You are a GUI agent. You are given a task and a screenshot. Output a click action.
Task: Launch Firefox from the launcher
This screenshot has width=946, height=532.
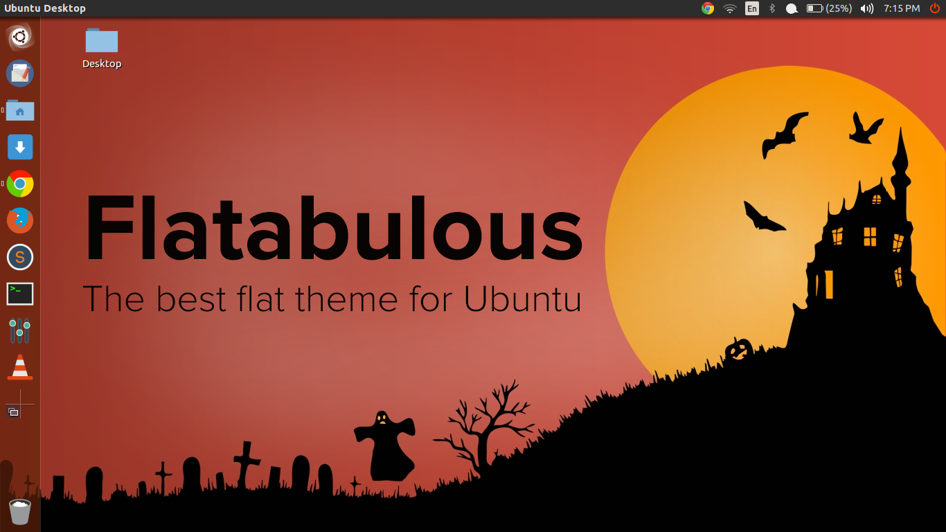(x=20, y=220)
